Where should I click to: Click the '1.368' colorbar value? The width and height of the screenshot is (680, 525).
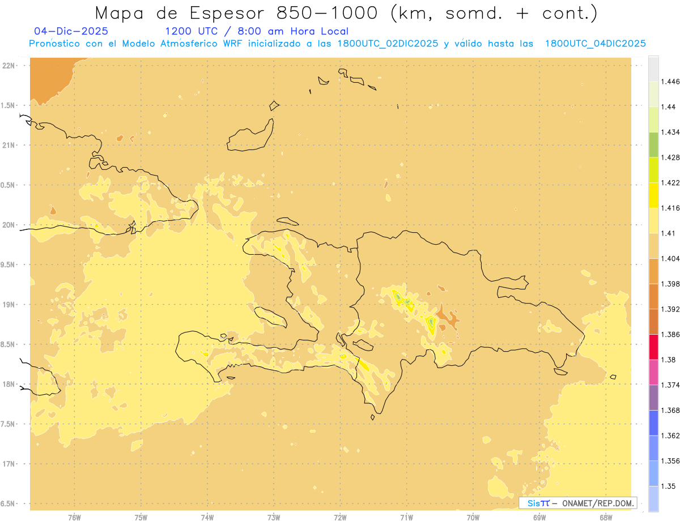(x=670, y=410)
